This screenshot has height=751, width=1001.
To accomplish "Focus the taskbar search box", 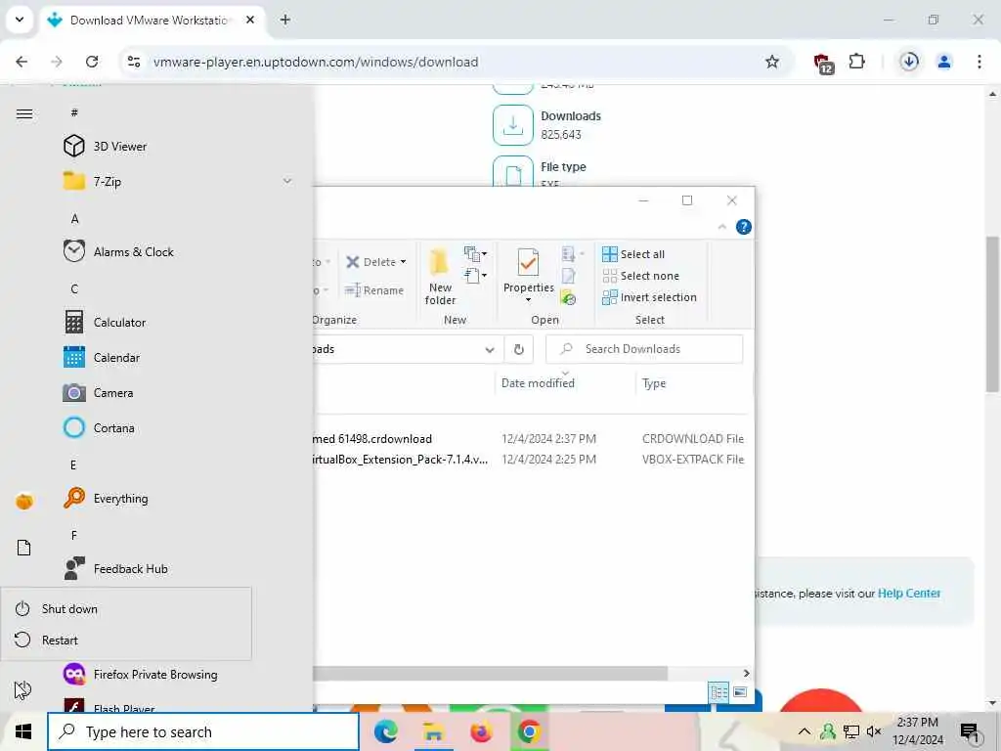I will [x=203, y=731].
